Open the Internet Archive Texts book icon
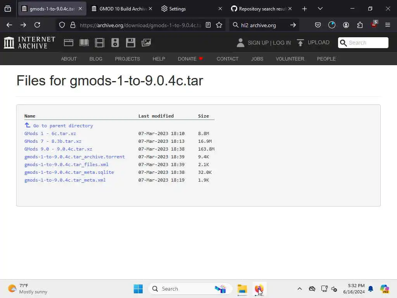 click(84, 43)
